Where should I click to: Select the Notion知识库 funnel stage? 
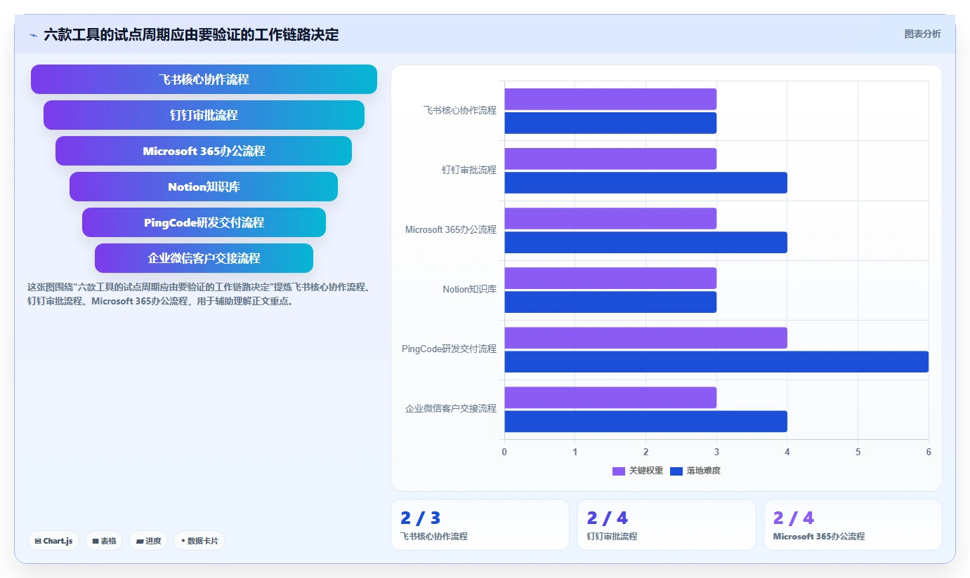[204, 187]
